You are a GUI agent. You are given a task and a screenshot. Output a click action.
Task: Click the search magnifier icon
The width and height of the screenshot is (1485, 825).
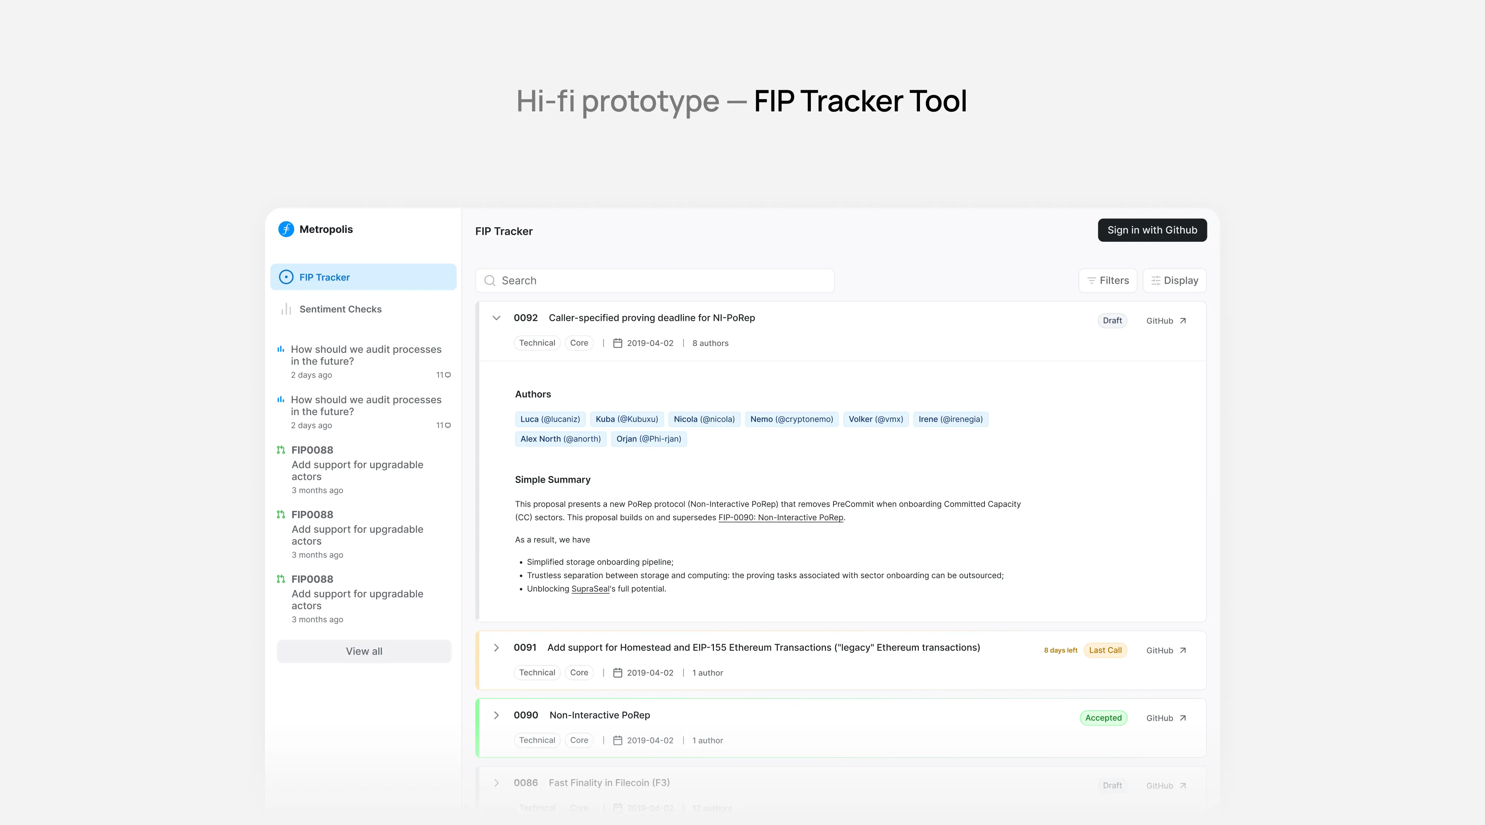[489, 281]
